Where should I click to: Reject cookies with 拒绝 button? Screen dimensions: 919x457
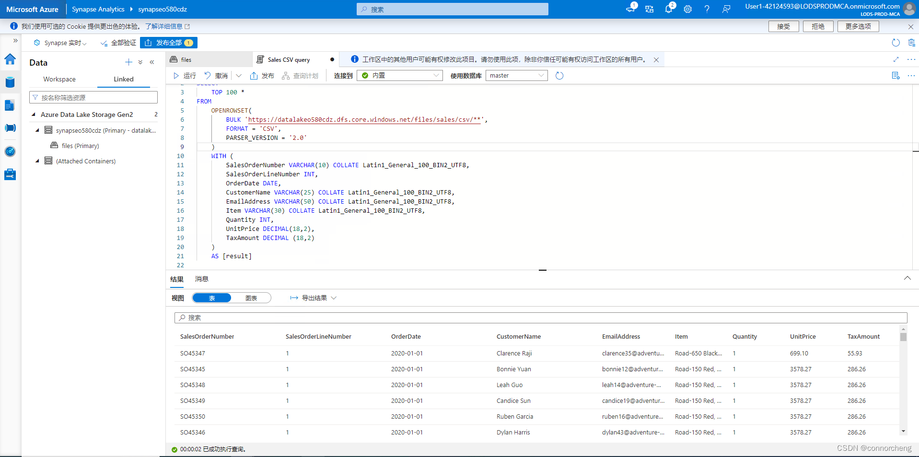click(x=818, y=26)
